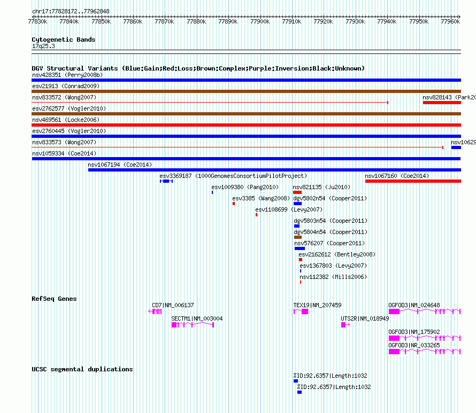Viewport: 476px width, 413px height.
Task: Click the esv21913 (Conrad2009) brown complex bar
Action: (246, 91)
